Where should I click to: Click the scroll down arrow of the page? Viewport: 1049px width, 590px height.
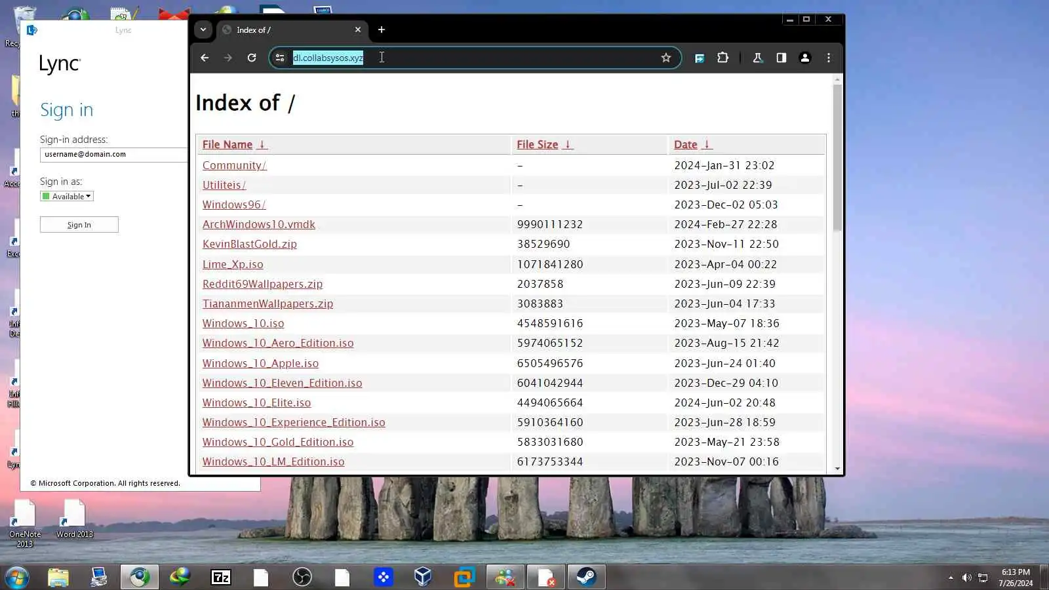(837, 469)
